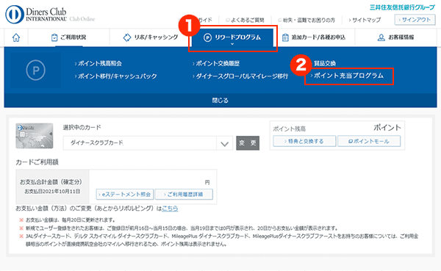The height and width of the screenshot is (271, 441).
Task: Click the カードご利用額 heading
Action: 37,162
